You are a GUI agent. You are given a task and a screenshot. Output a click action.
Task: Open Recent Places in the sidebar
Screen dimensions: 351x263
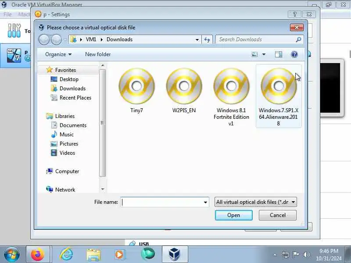[75, 98]
